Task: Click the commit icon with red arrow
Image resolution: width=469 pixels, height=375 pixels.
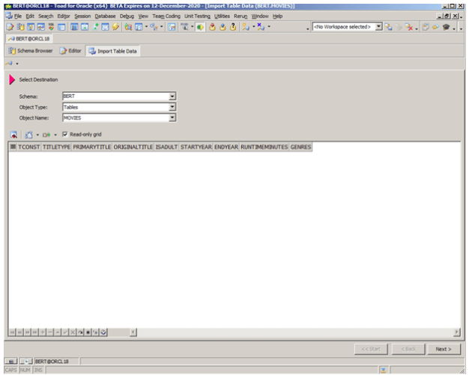Action: pyautogui.click(x=212, y=27)
